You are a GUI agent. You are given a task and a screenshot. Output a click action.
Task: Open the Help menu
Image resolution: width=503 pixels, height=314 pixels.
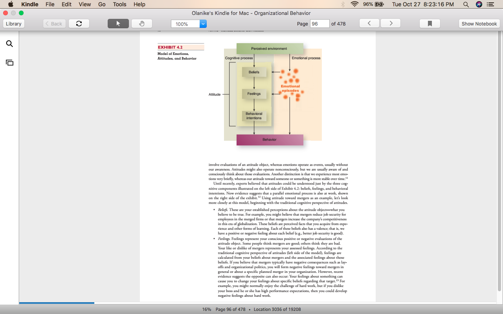[x=139, y=4]
